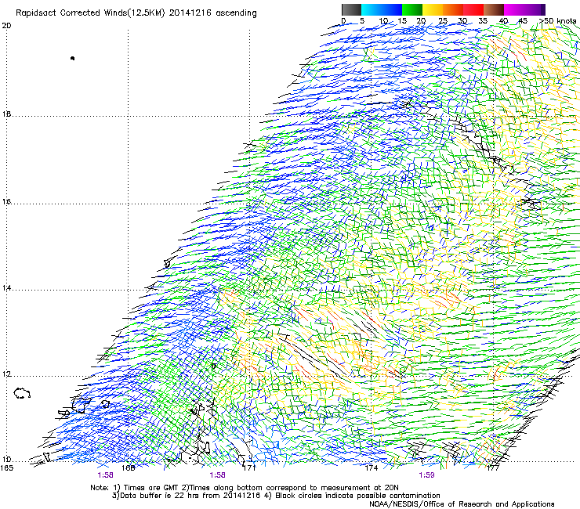
Task: Pick the red 30-35 knots legend swatch
Action: point(473,9)
